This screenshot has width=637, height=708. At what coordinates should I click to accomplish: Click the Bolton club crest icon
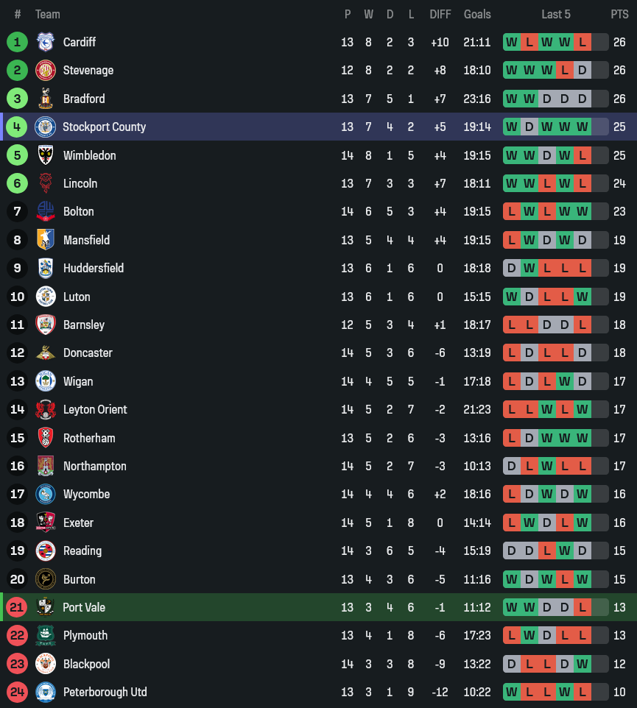pyautogui.click(x=46, y=211)
